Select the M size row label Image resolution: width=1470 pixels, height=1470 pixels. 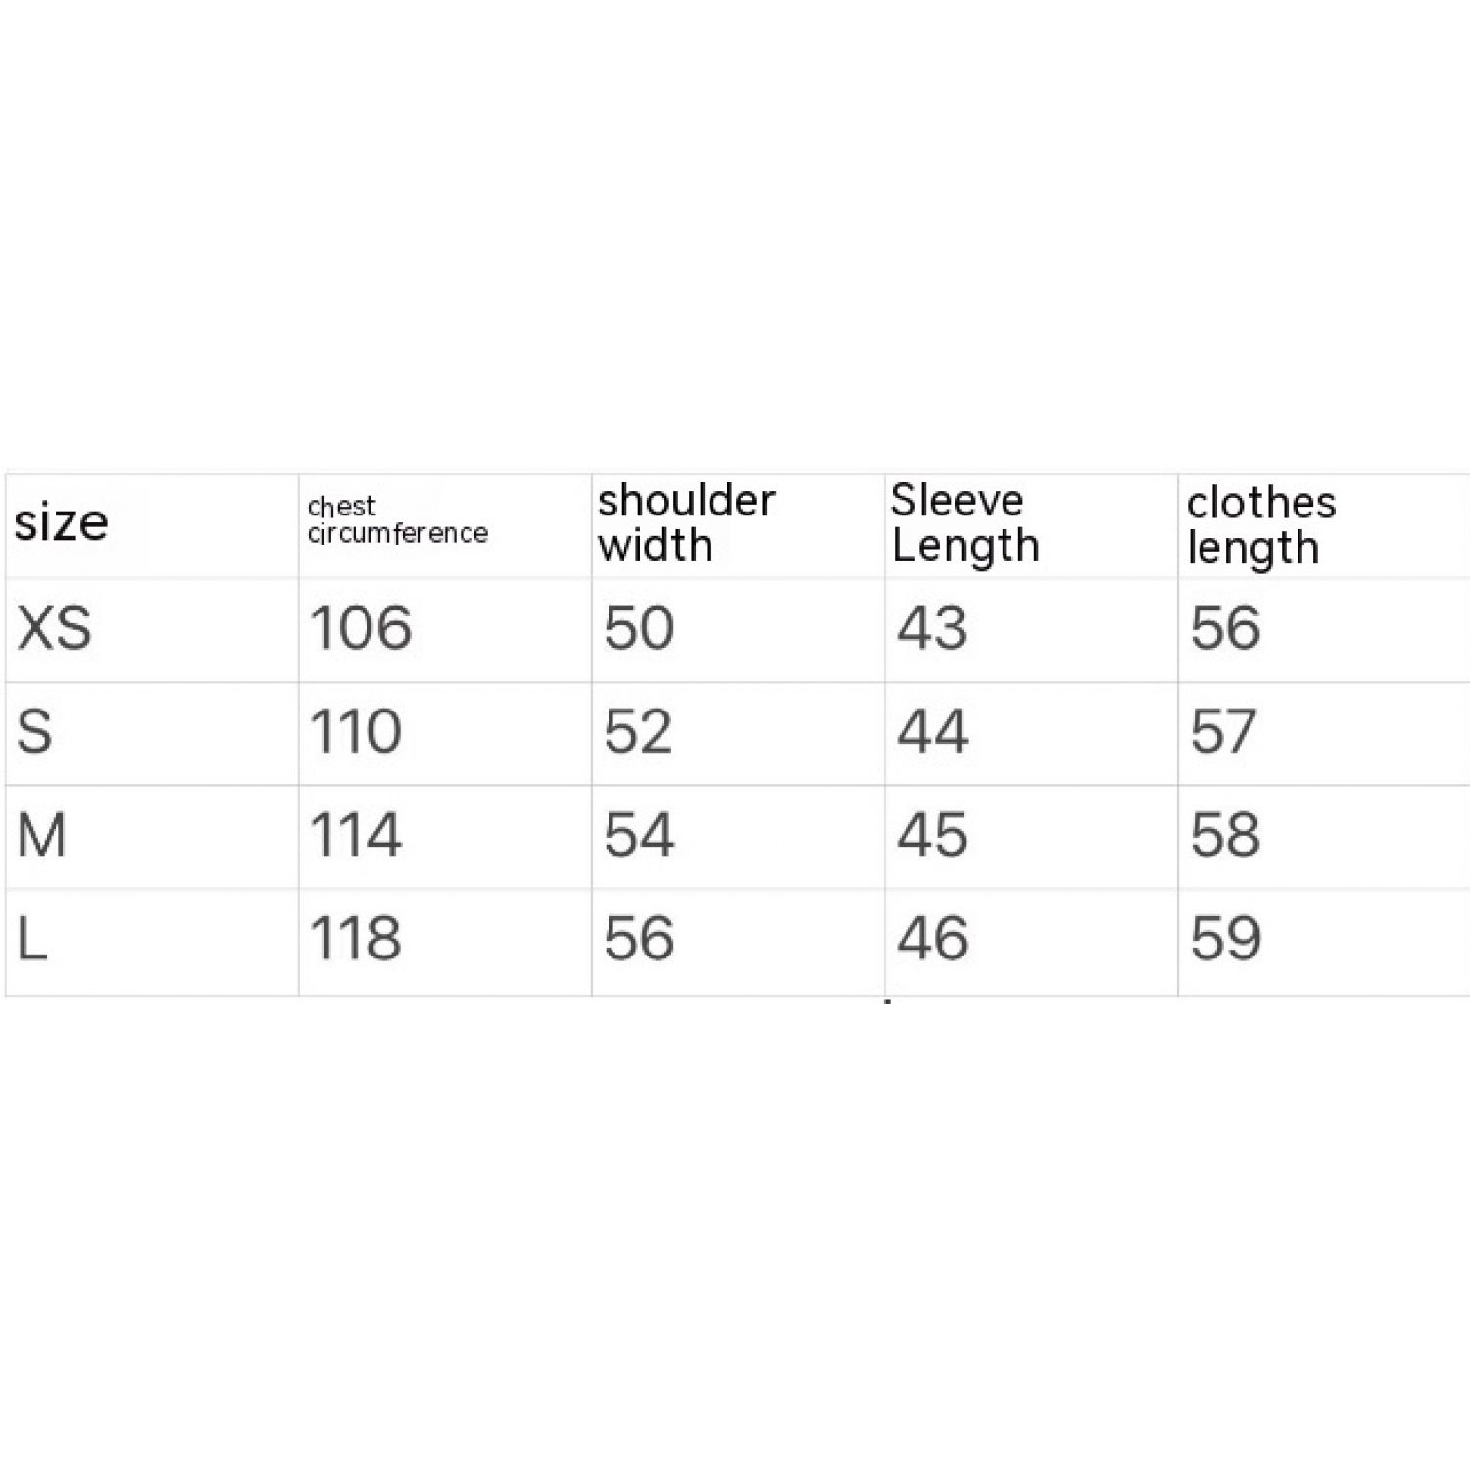tap(42, 835)
